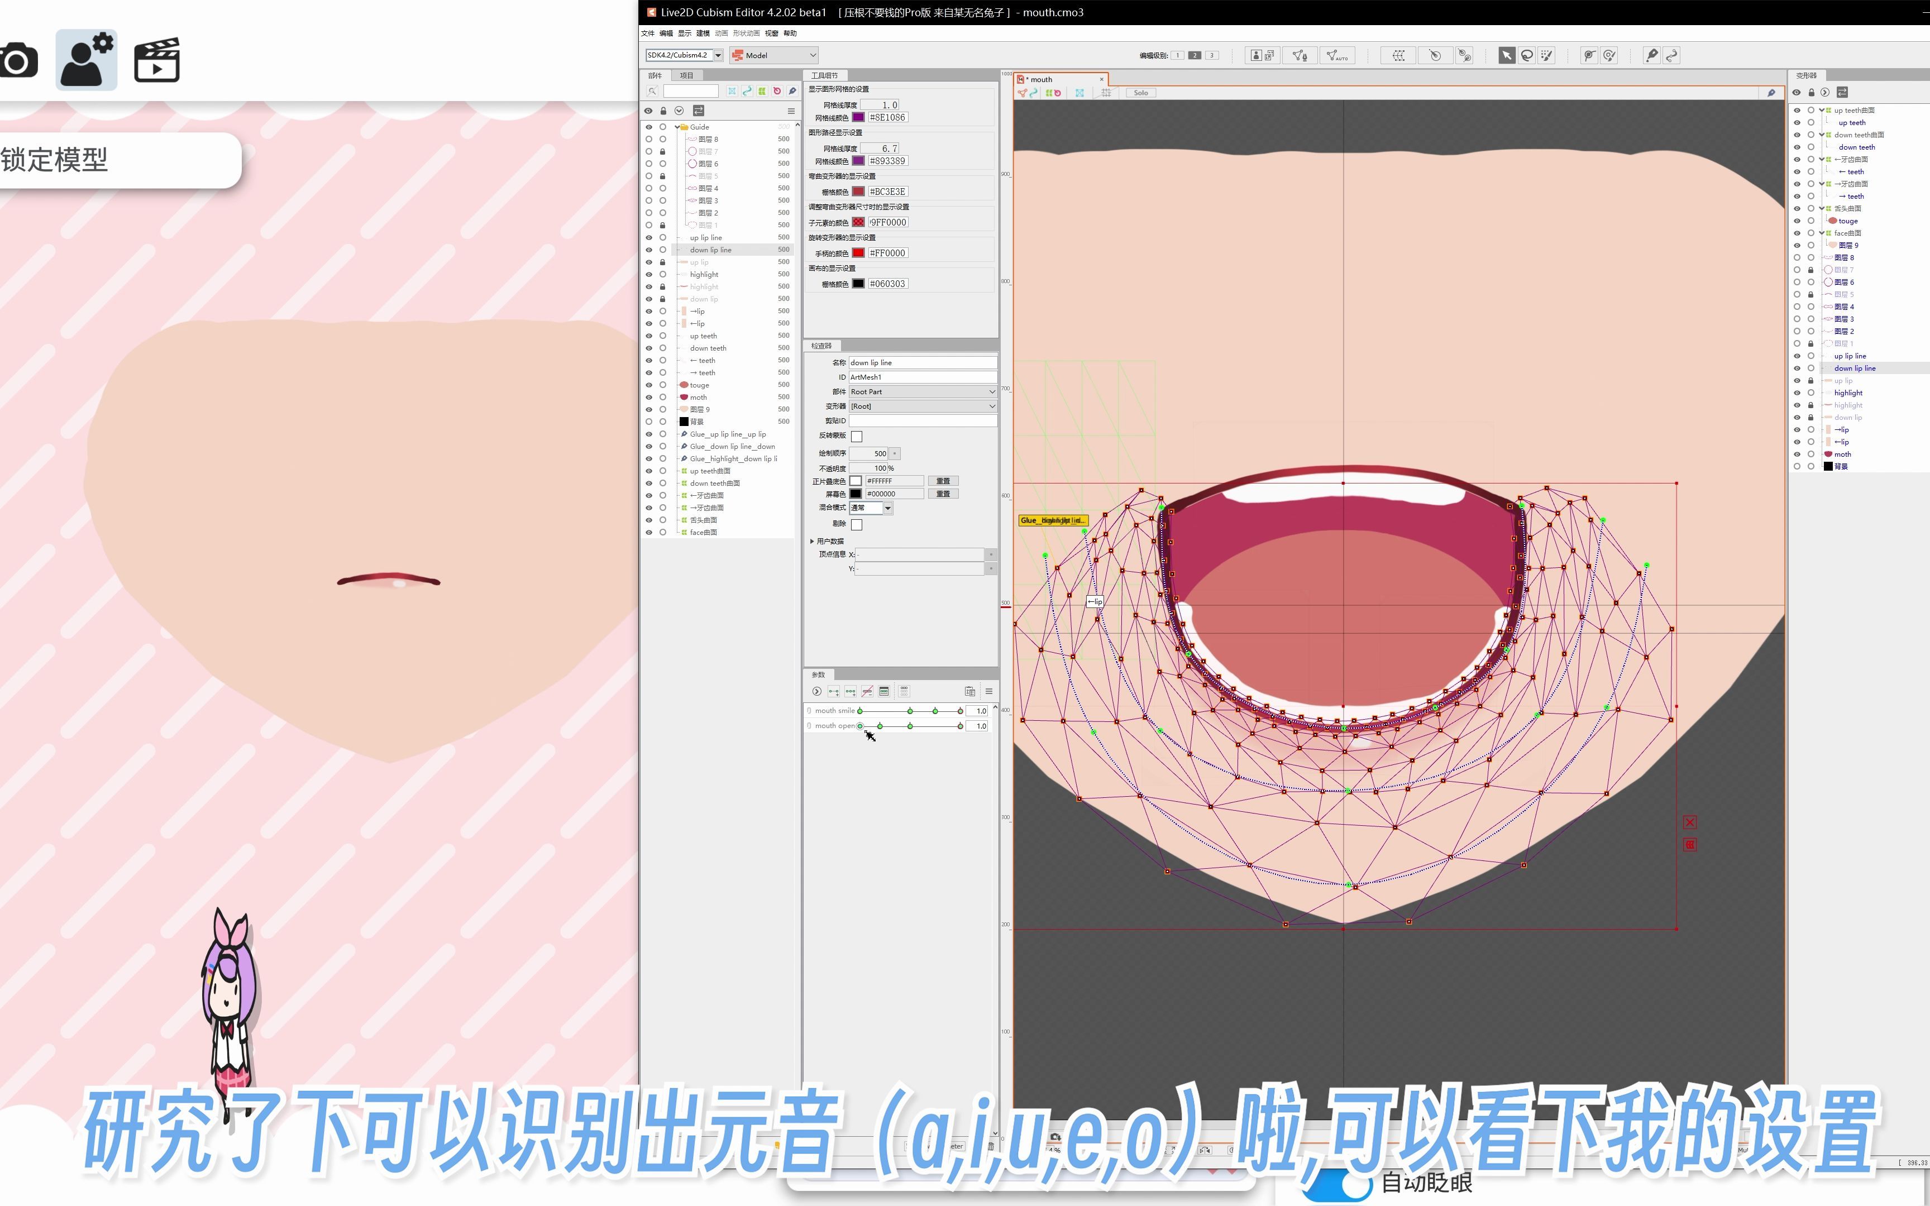
Task: Toggle visibility of down lip line layer
Action: coord(648,250)
